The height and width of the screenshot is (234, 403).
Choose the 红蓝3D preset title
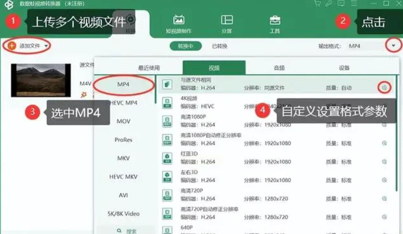(189, 154)
